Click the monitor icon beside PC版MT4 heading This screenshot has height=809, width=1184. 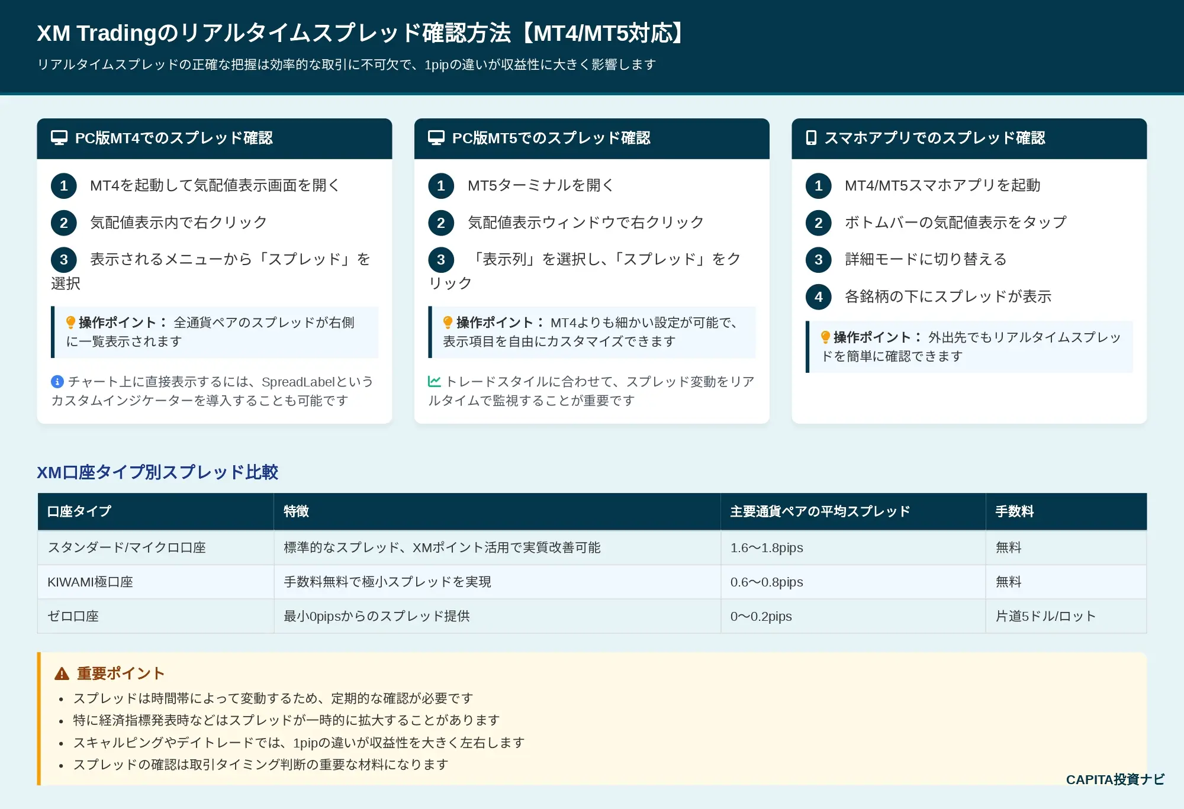click(59, 138)
